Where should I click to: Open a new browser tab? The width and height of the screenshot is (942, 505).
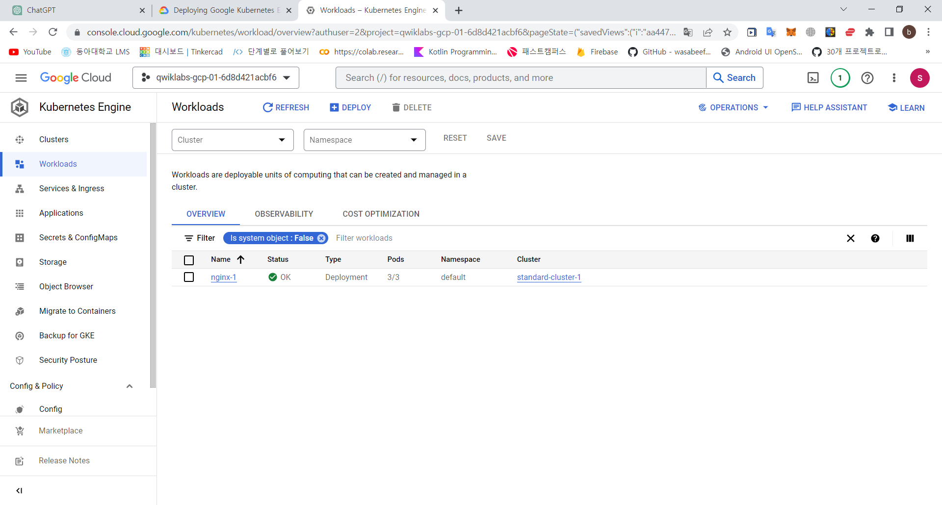[459, 10]
